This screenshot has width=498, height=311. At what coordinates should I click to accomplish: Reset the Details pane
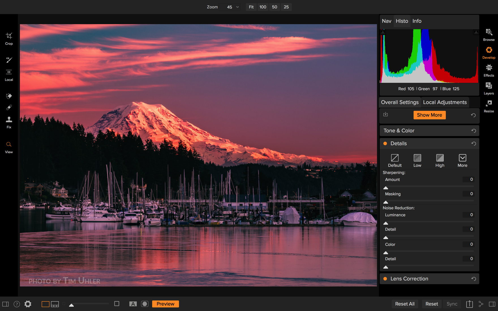click(x=473, y=144)
